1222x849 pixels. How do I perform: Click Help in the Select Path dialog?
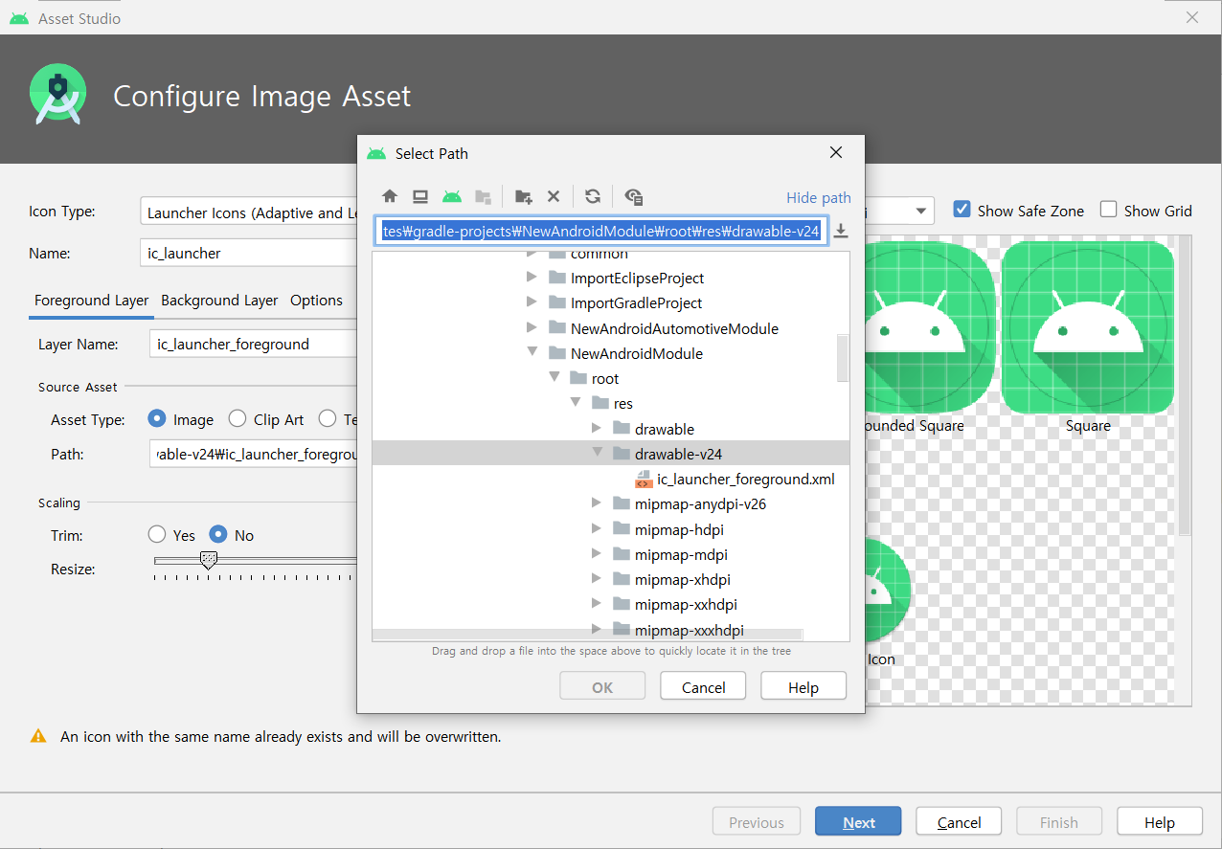[x=803, y=687]
